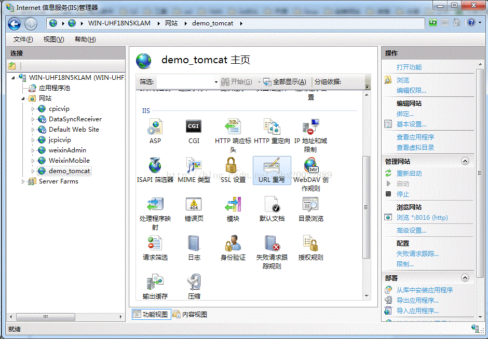Open HTTP 响应标头 feature

pos(233,135)
